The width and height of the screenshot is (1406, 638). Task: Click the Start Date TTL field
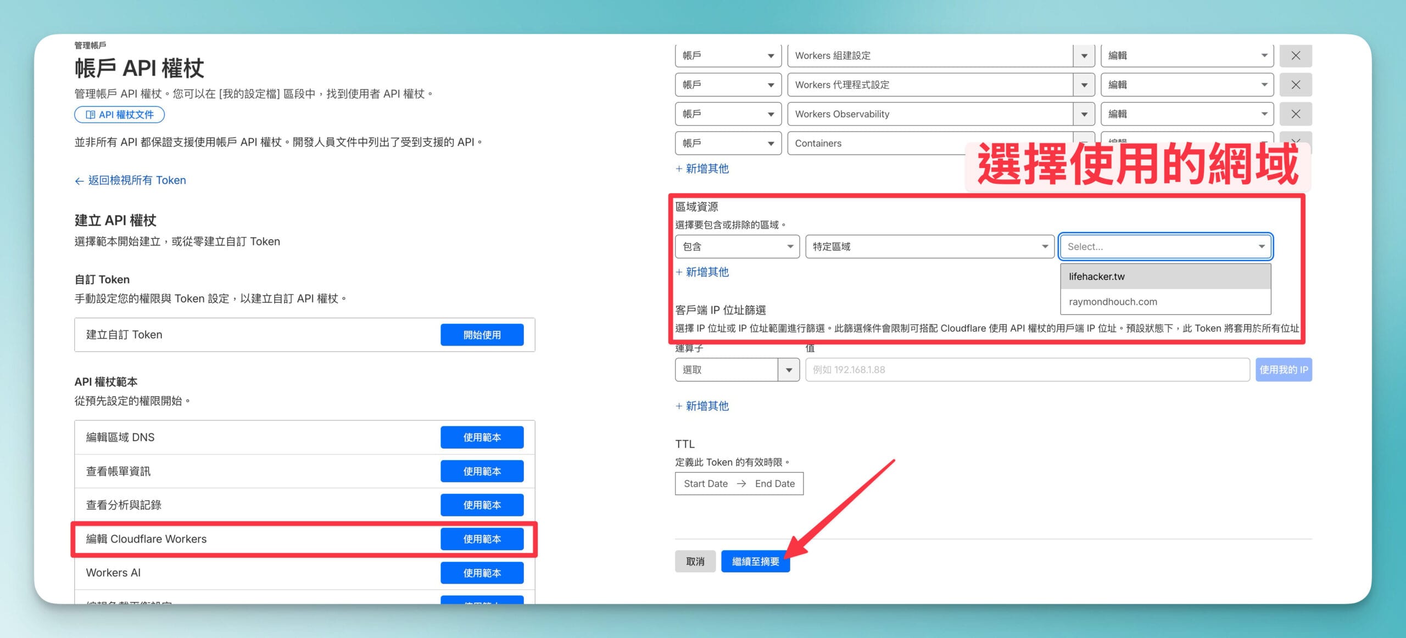[706, 484]
